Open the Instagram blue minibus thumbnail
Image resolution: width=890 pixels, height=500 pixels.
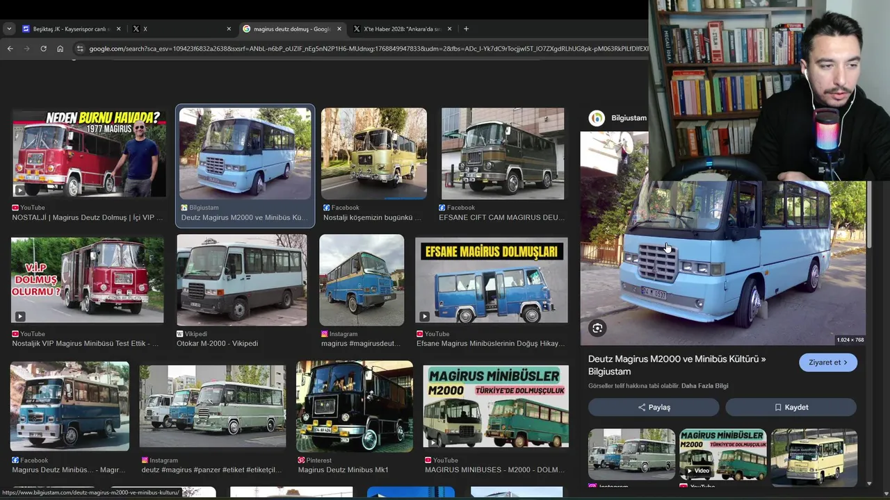362,280
